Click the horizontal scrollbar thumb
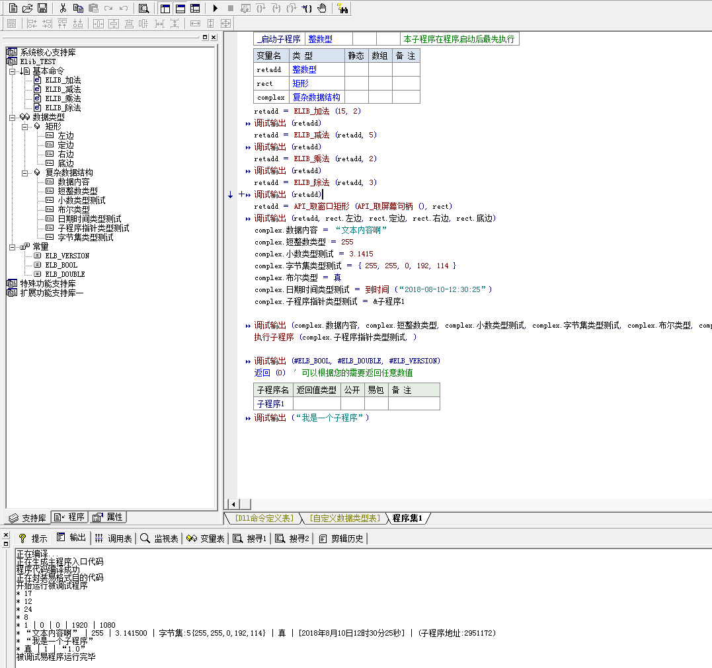The image size is (712, 668). 245,504
